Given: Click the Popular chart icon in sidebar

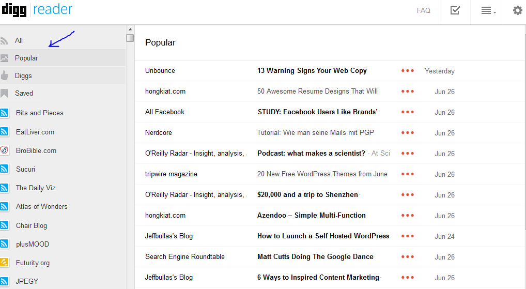Looking at the screenshot, I should tap(4, 58).
